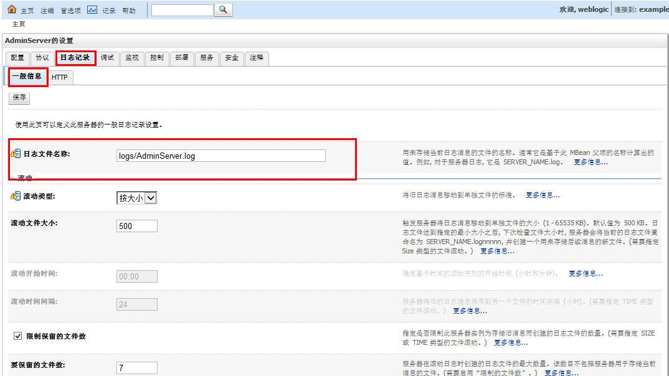The height and width of the screenshot is (376, 669).
Task: Open the 配置 tab
Action: [17, 58]
